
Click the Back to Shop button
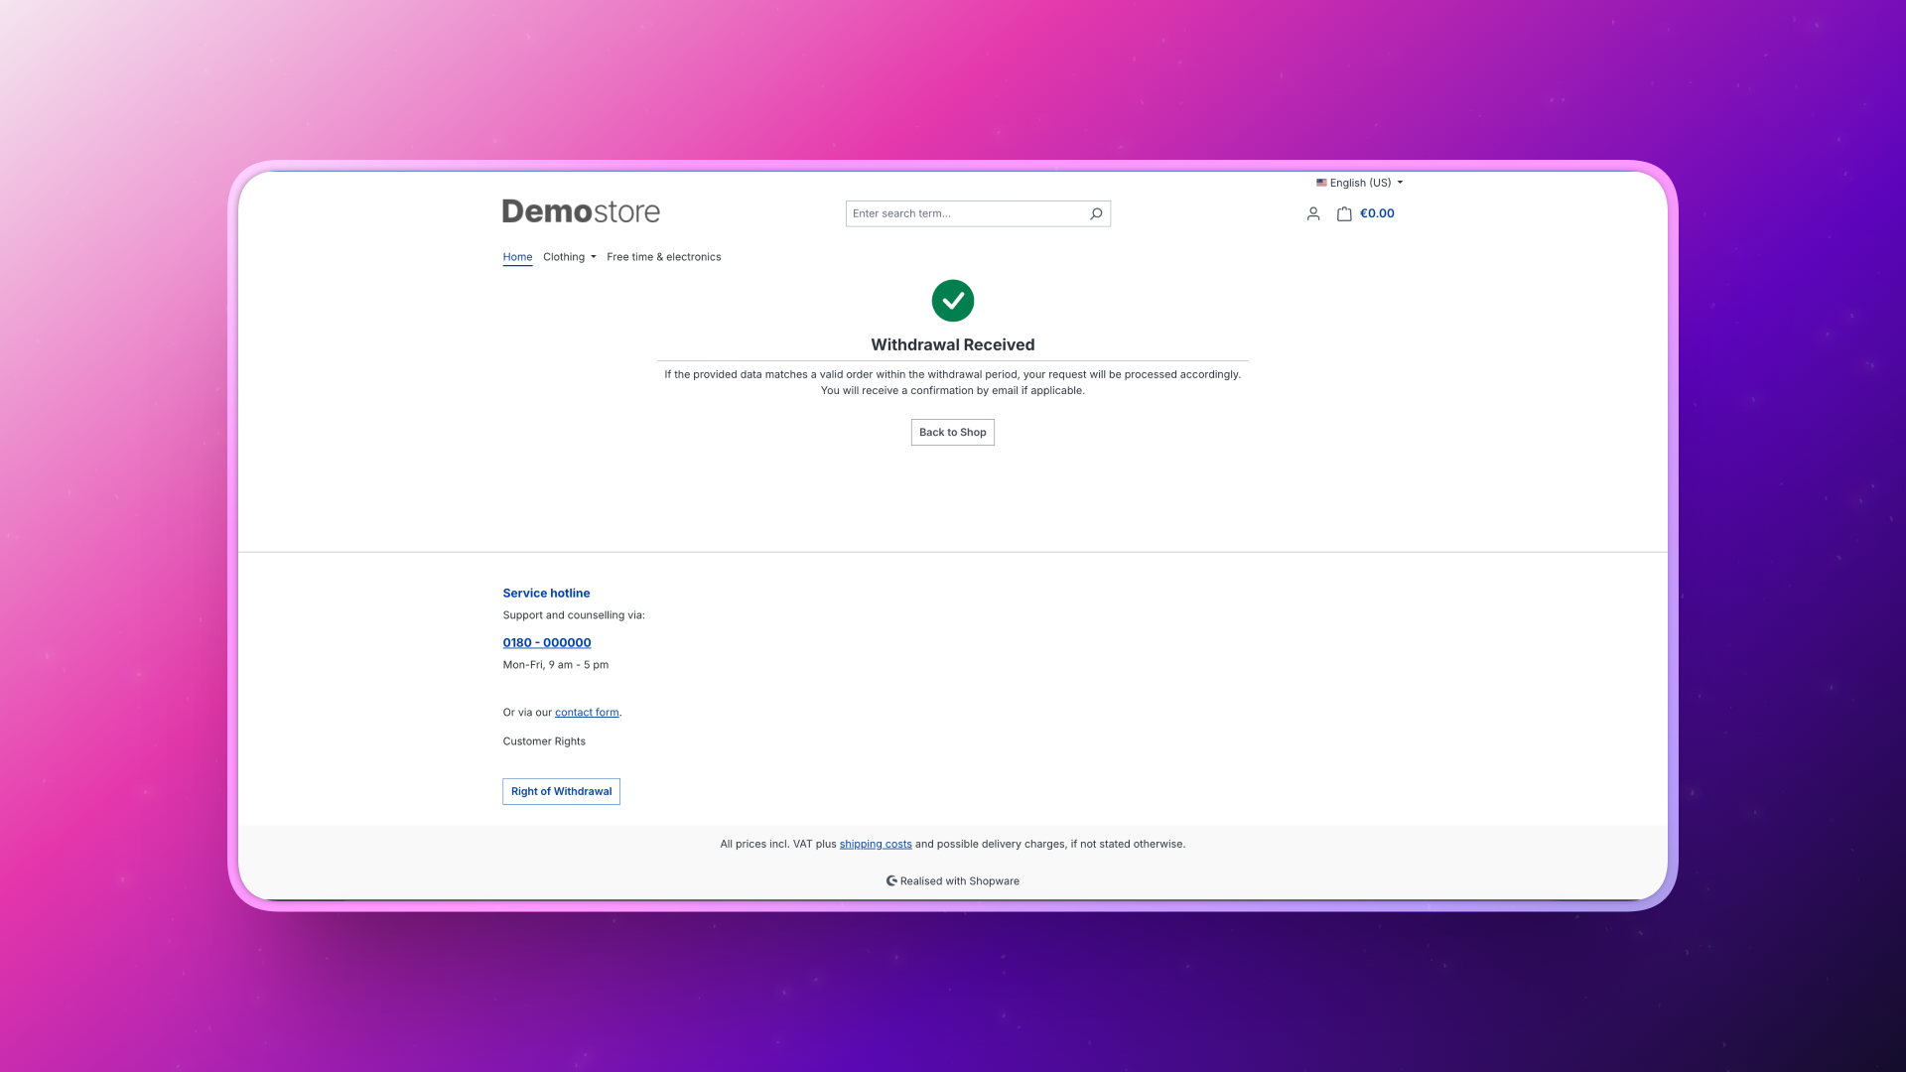[x=953, y=433]
